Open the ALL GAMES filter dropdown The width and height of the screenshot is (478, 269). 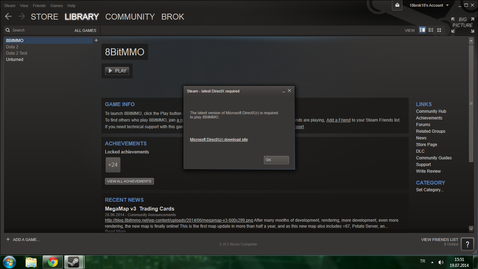click(85, 30)
